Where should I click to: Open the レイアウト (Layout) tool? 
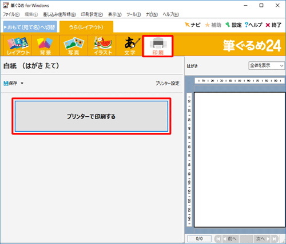click(x=18, y=46)
